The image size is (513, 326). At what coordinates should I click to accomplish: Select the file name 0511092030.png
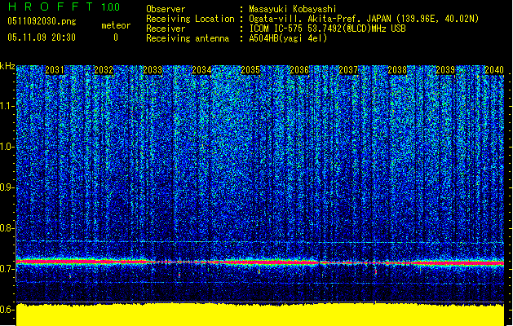[42, 21]
